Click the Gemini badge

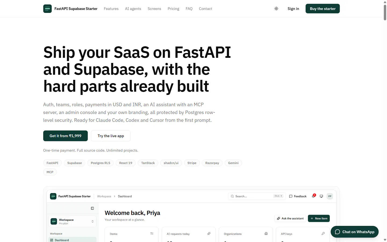233,163
